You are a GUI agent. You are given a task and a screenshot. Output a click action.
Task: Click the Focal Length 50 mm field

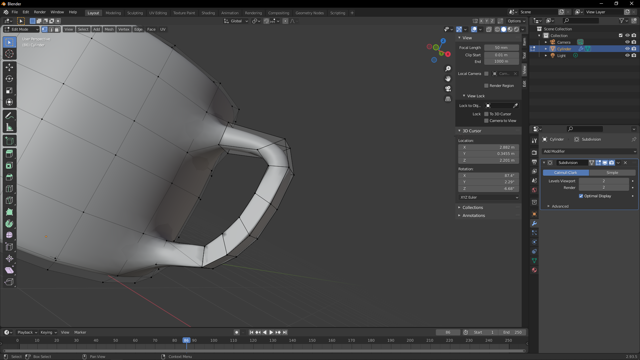501,48
